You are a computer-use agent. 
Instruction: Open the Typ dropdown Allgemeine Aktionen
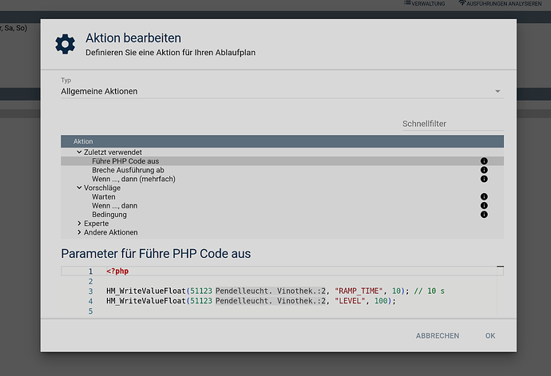pyautogui.click(x=282, y=91)
